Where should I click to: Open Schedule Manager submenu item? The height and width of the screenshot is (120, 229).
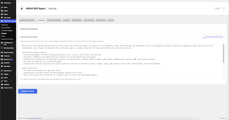7,31
